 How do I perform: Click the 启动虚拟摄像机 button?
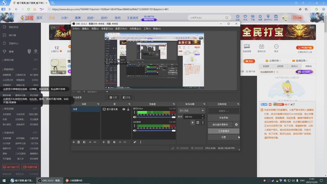click(221, 124)
